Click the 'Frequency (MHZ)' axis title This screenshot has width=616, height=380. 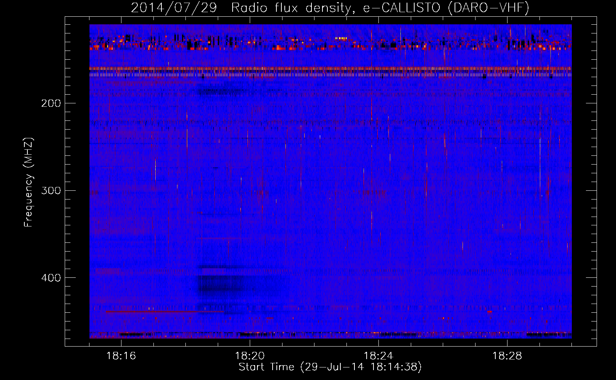(29, 182)
